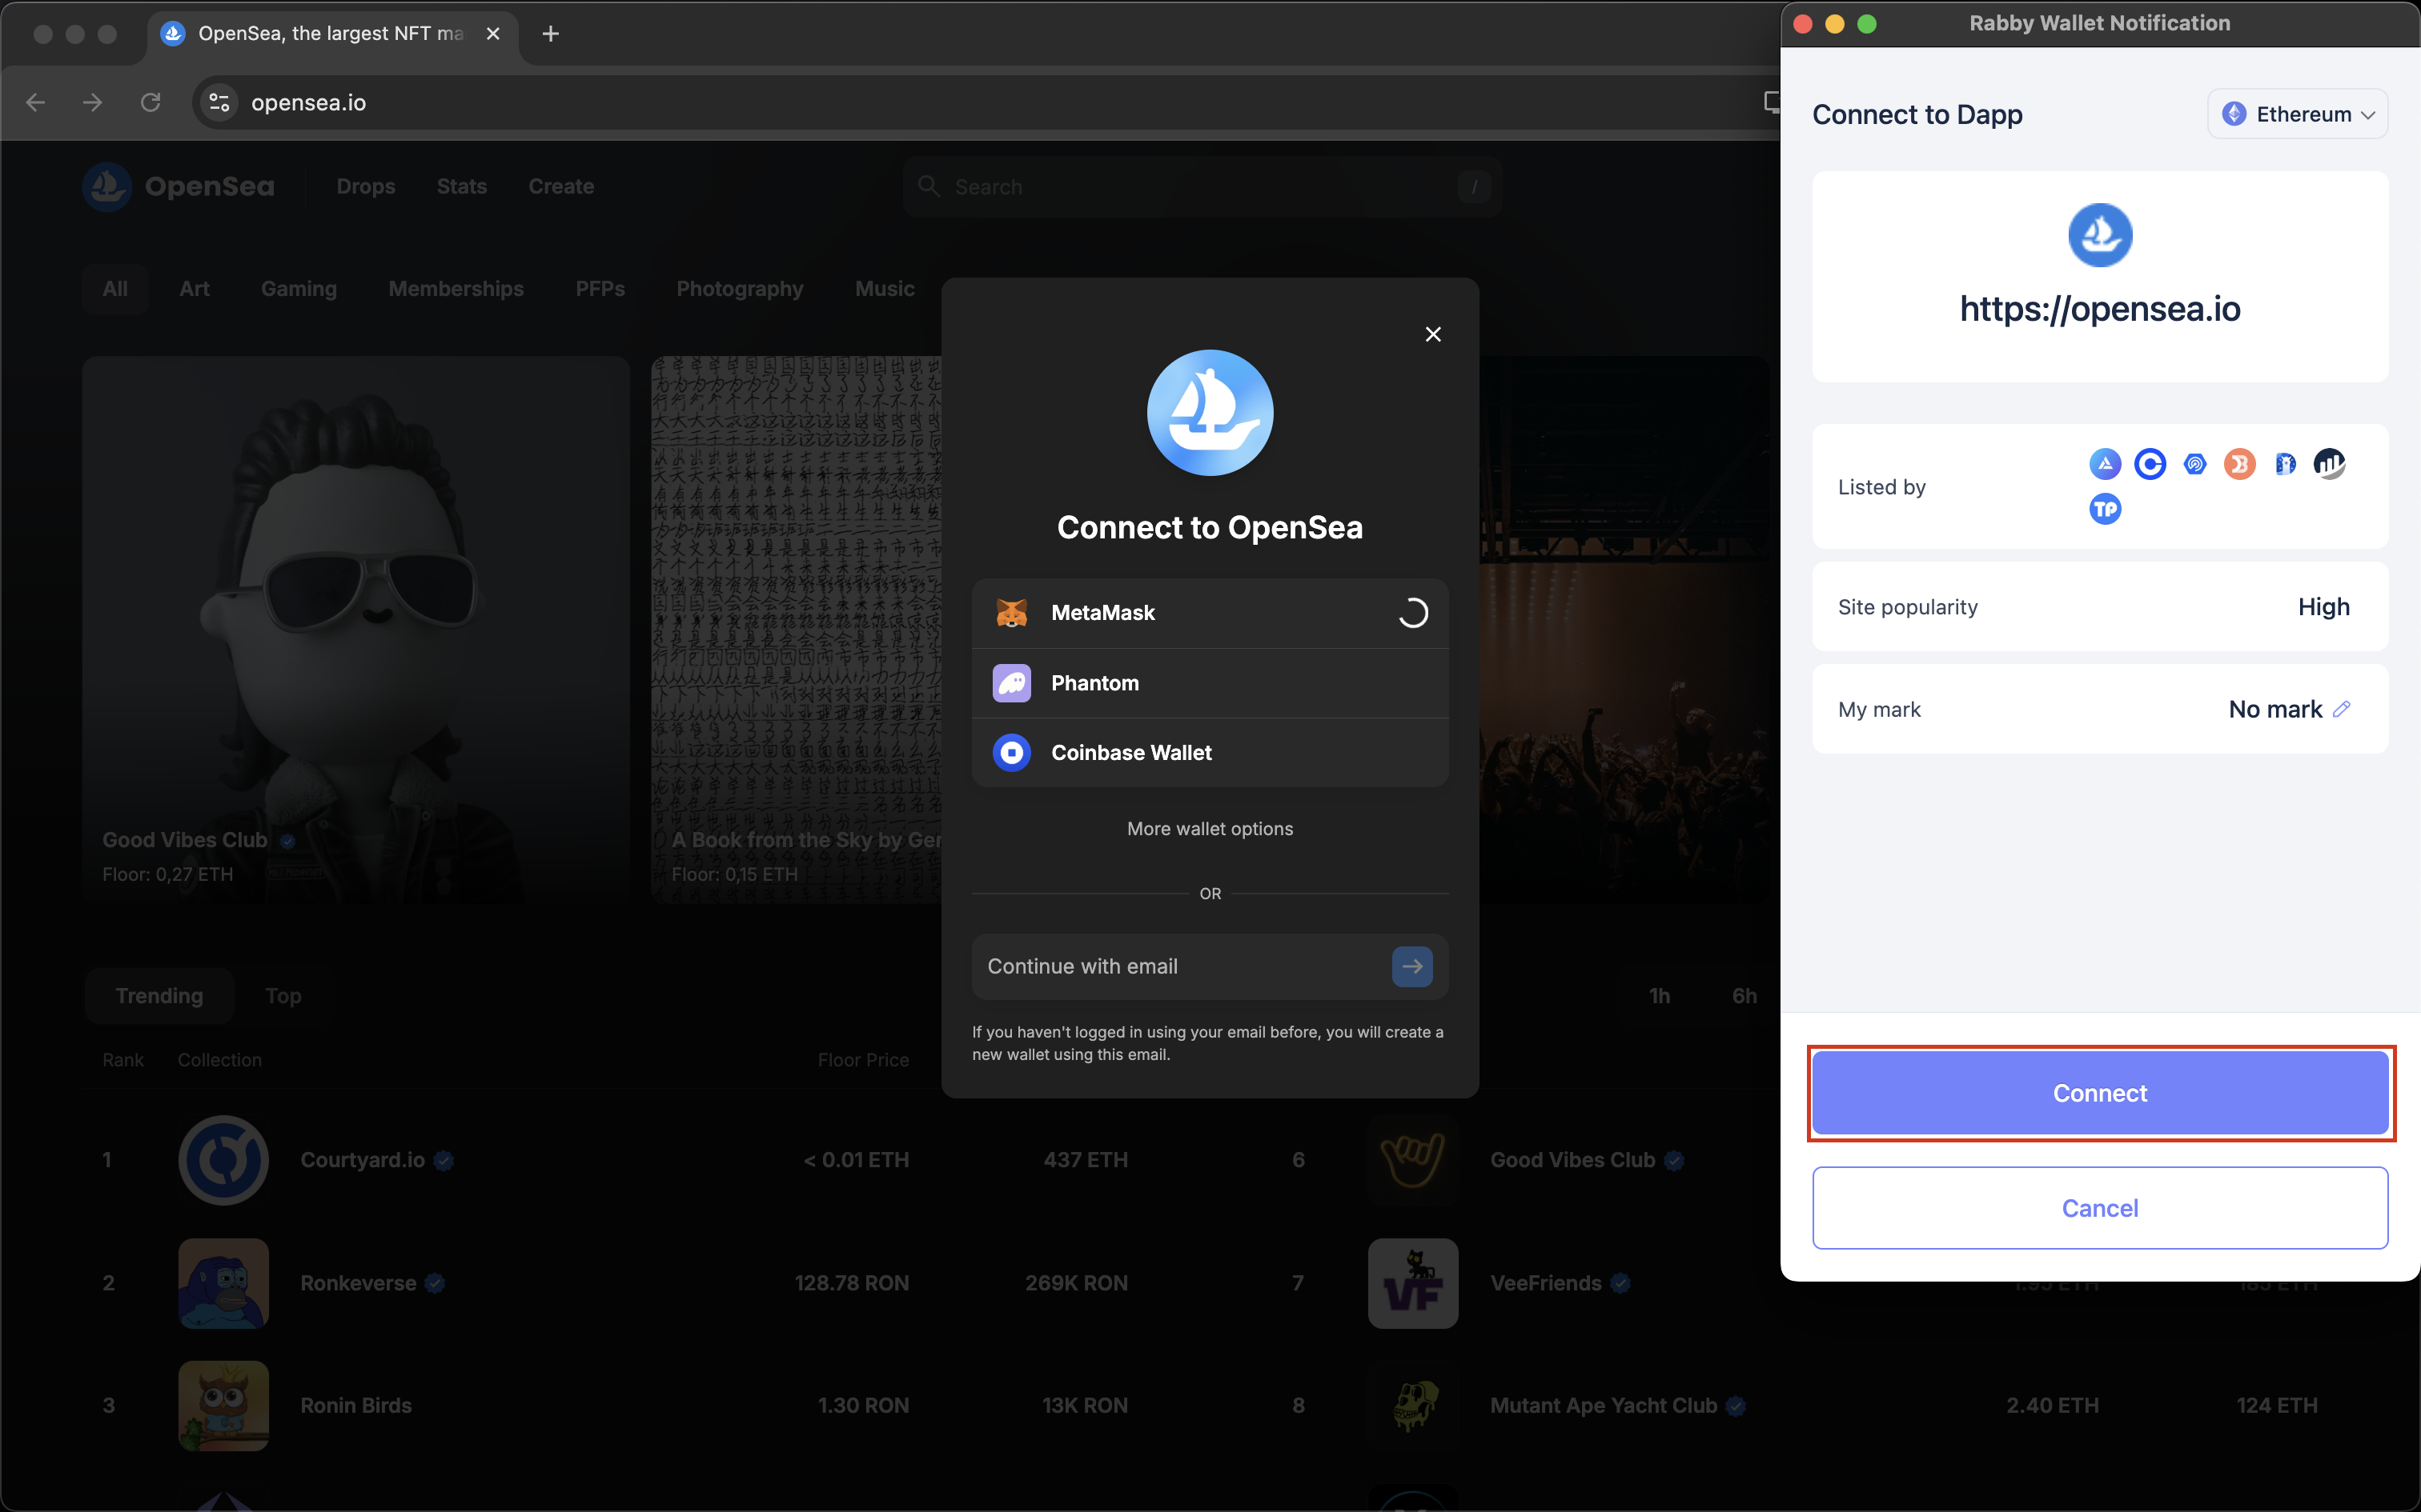This screenshot has width=2421, height=1512.
Task: Select the Photography category tab
Action: pyautogui.click(x=739, y=289)
